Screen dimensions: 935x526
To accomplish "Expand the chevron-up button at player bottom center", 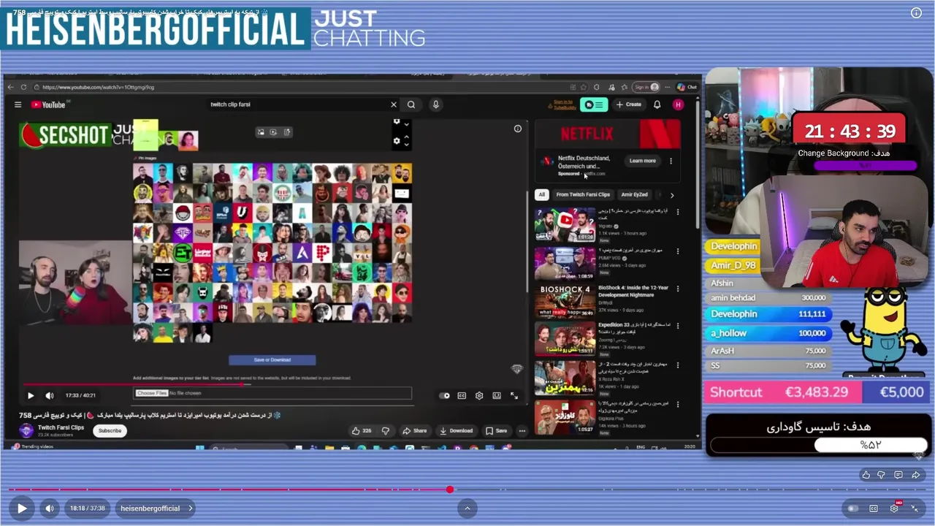I will coord(467,508).
